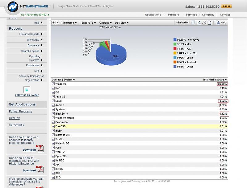
Task: Sort by Operating System column header
Action: 63,80
